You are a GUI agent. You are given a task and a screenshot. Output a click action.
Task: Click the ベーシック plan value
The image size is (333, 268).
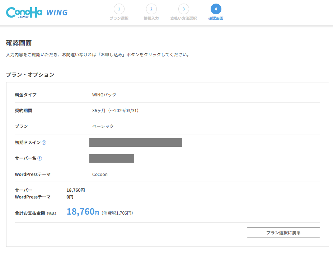(x=103, y=126)
